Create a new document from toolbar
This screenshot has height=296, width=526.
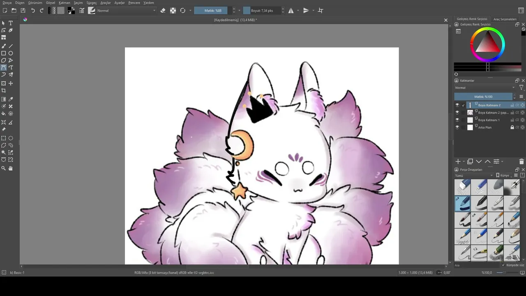pyautogui.click(x=5, y=11)
